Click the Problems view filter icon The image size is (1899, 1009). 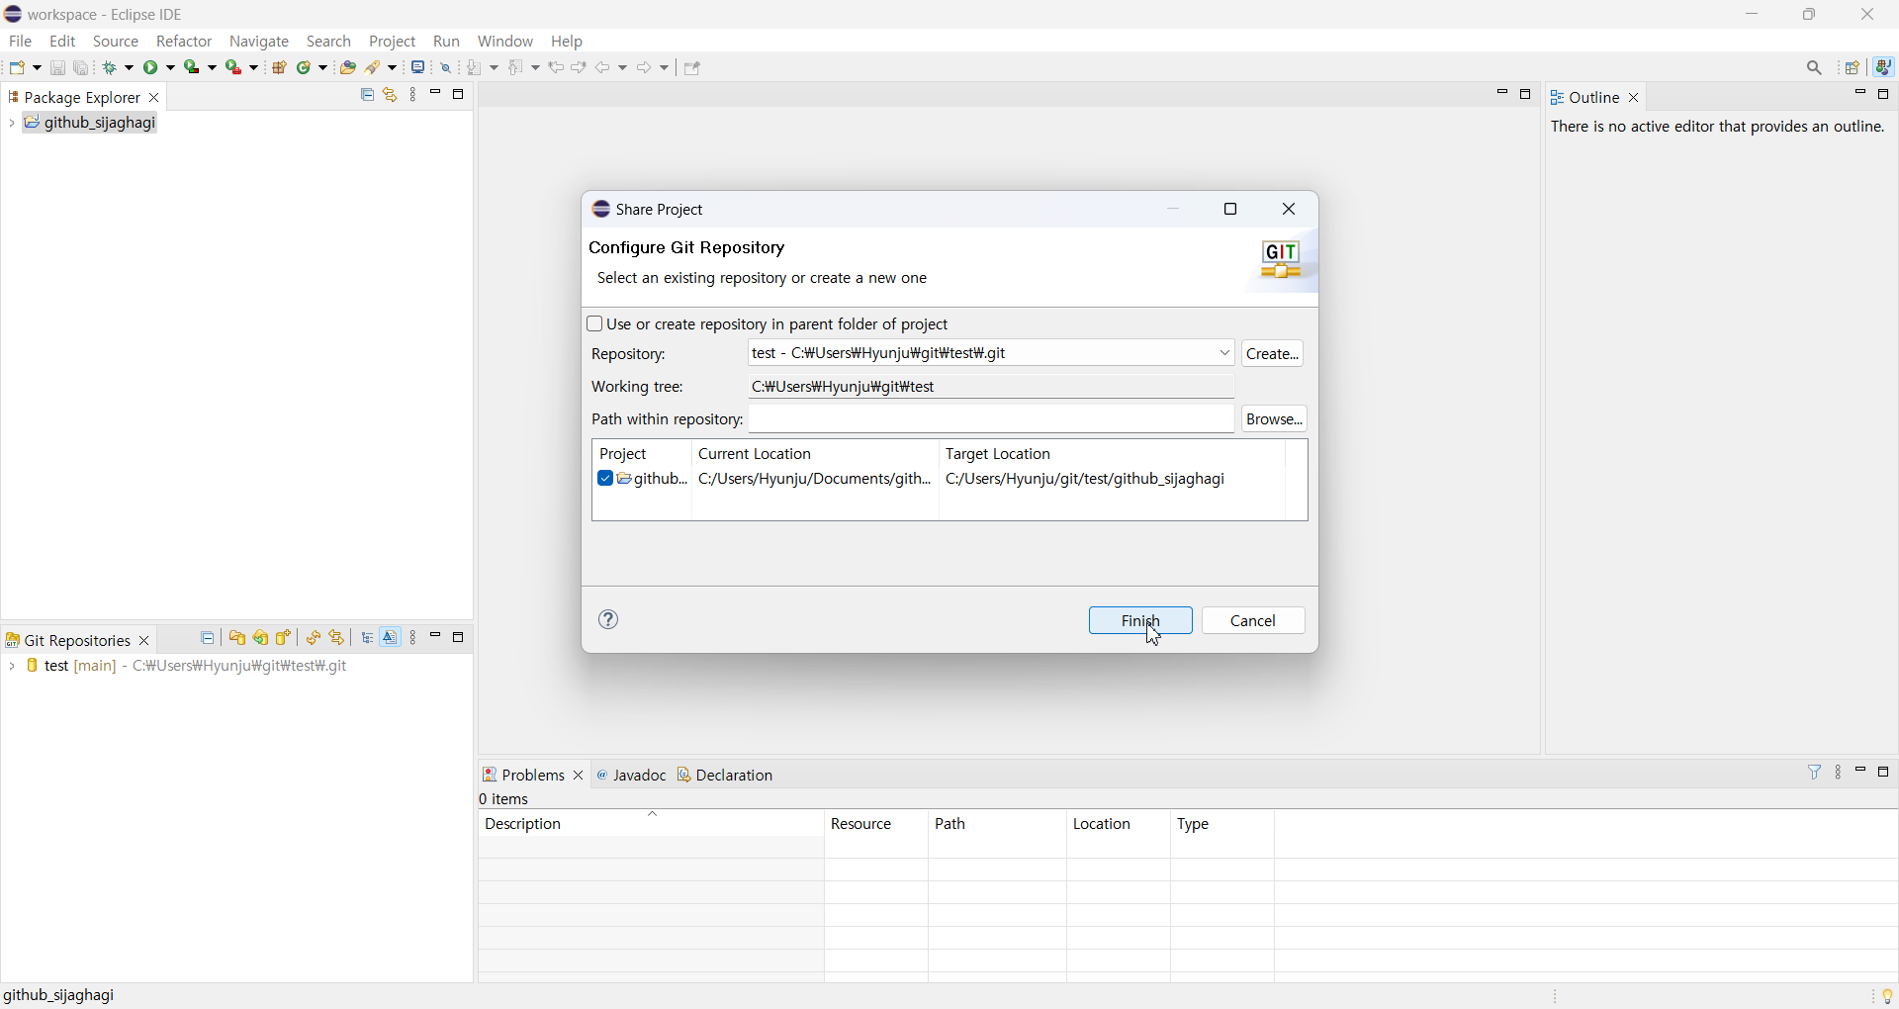click(x=1816, y=773)
